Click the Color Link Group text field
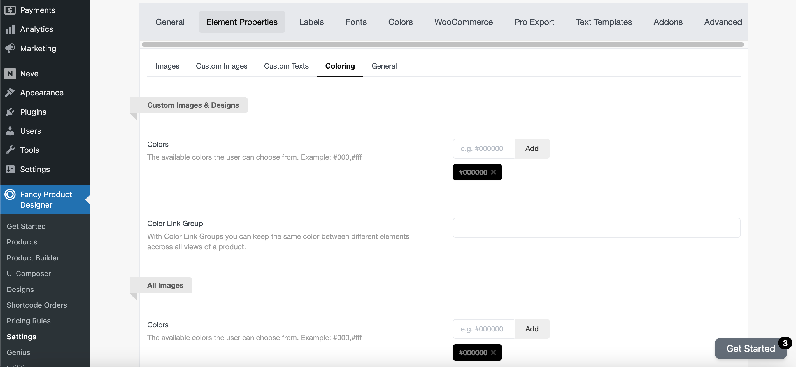The height and width of the screenshot is (367, 796). pos(596,228)
